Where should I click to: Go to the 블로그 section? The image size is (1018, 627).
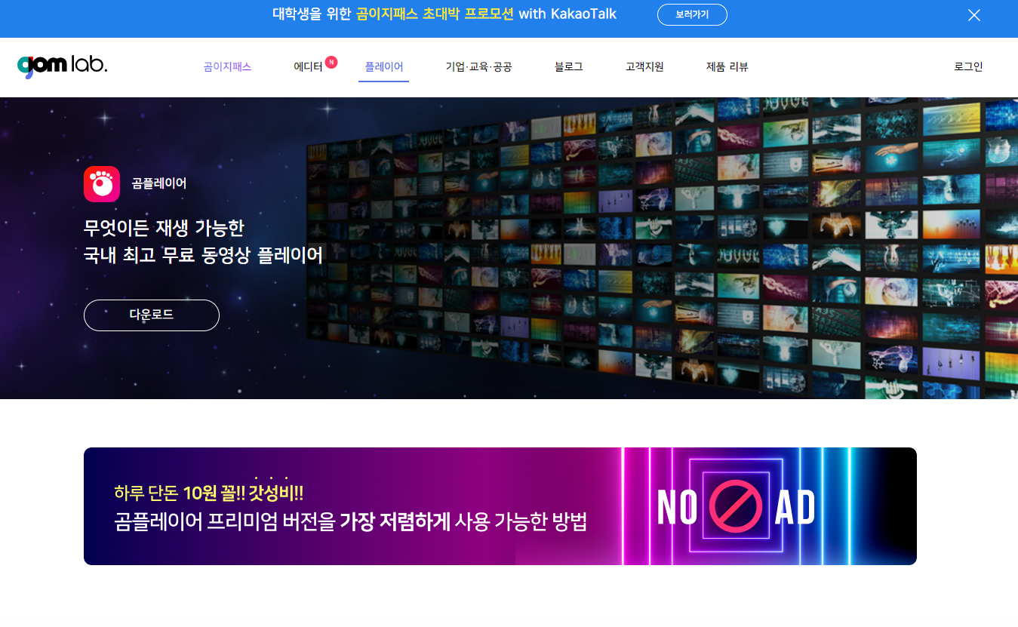(x=567, y=66)
